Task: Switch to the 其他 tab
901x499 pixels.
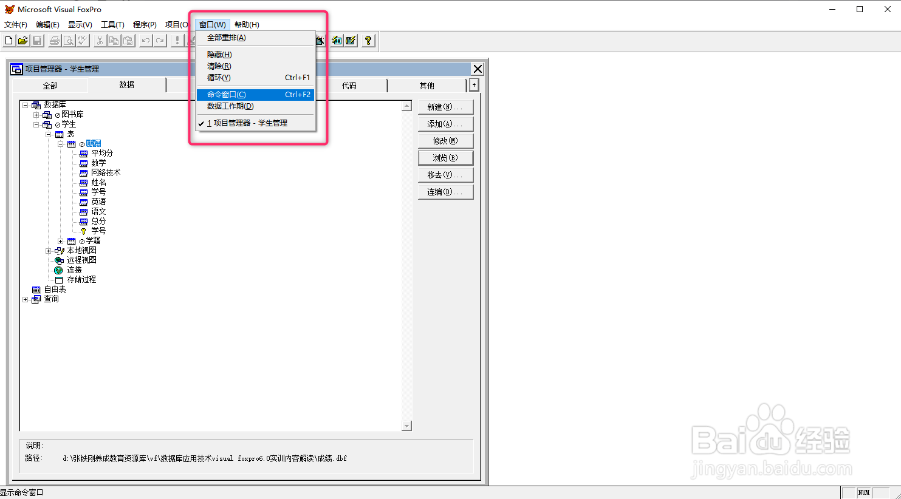Action: click(427, 86)
